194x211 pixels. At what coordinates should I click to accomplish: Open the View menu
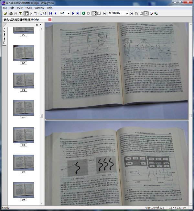[20, 8]
